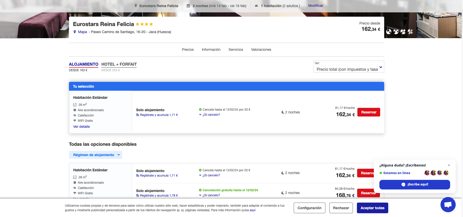Expand the Régimen de alojamiento filter

click(95, 155)
